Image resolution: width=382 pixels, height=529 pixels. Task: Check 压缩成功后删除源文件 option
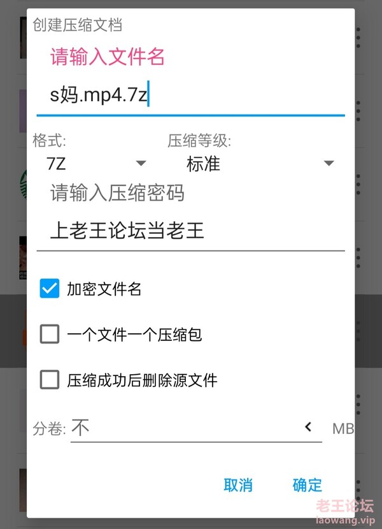50,380
